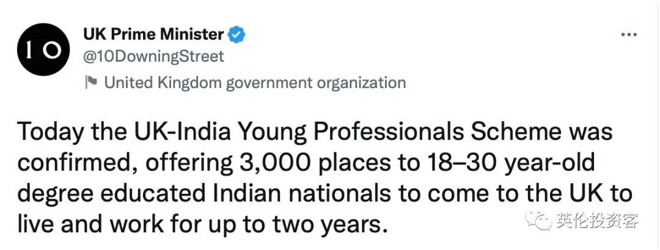660x250 pixels.
Task: Open the three-dot more options menu
Action: coord(629,35)
